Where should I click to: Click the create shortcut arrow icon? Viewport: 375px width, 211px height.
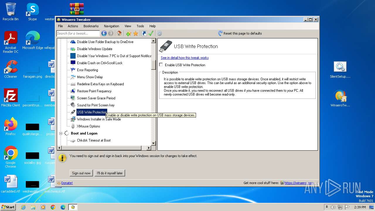(144, 33)
